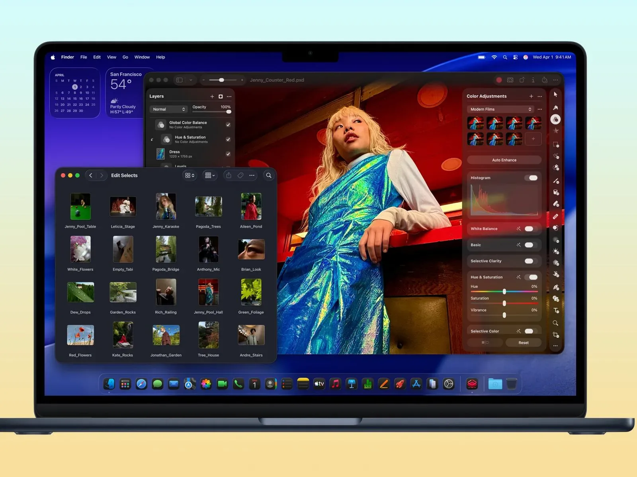Open Safari from the Dock

(x=141, y=384)
